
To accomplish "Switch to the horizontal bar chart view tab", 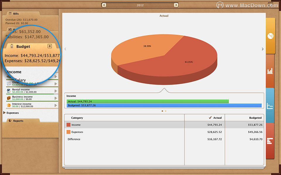I will [x=270, y=141].
